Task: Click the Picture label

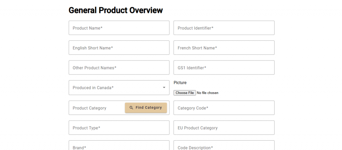Action: click(x=180, y=83)
